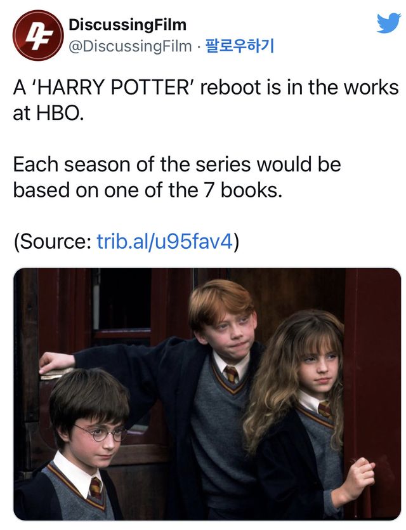Open the trib.al/u95fav4 source link
Image resolution: width=406 pixels, height=530 pixels.
click(x=165, y=241)
